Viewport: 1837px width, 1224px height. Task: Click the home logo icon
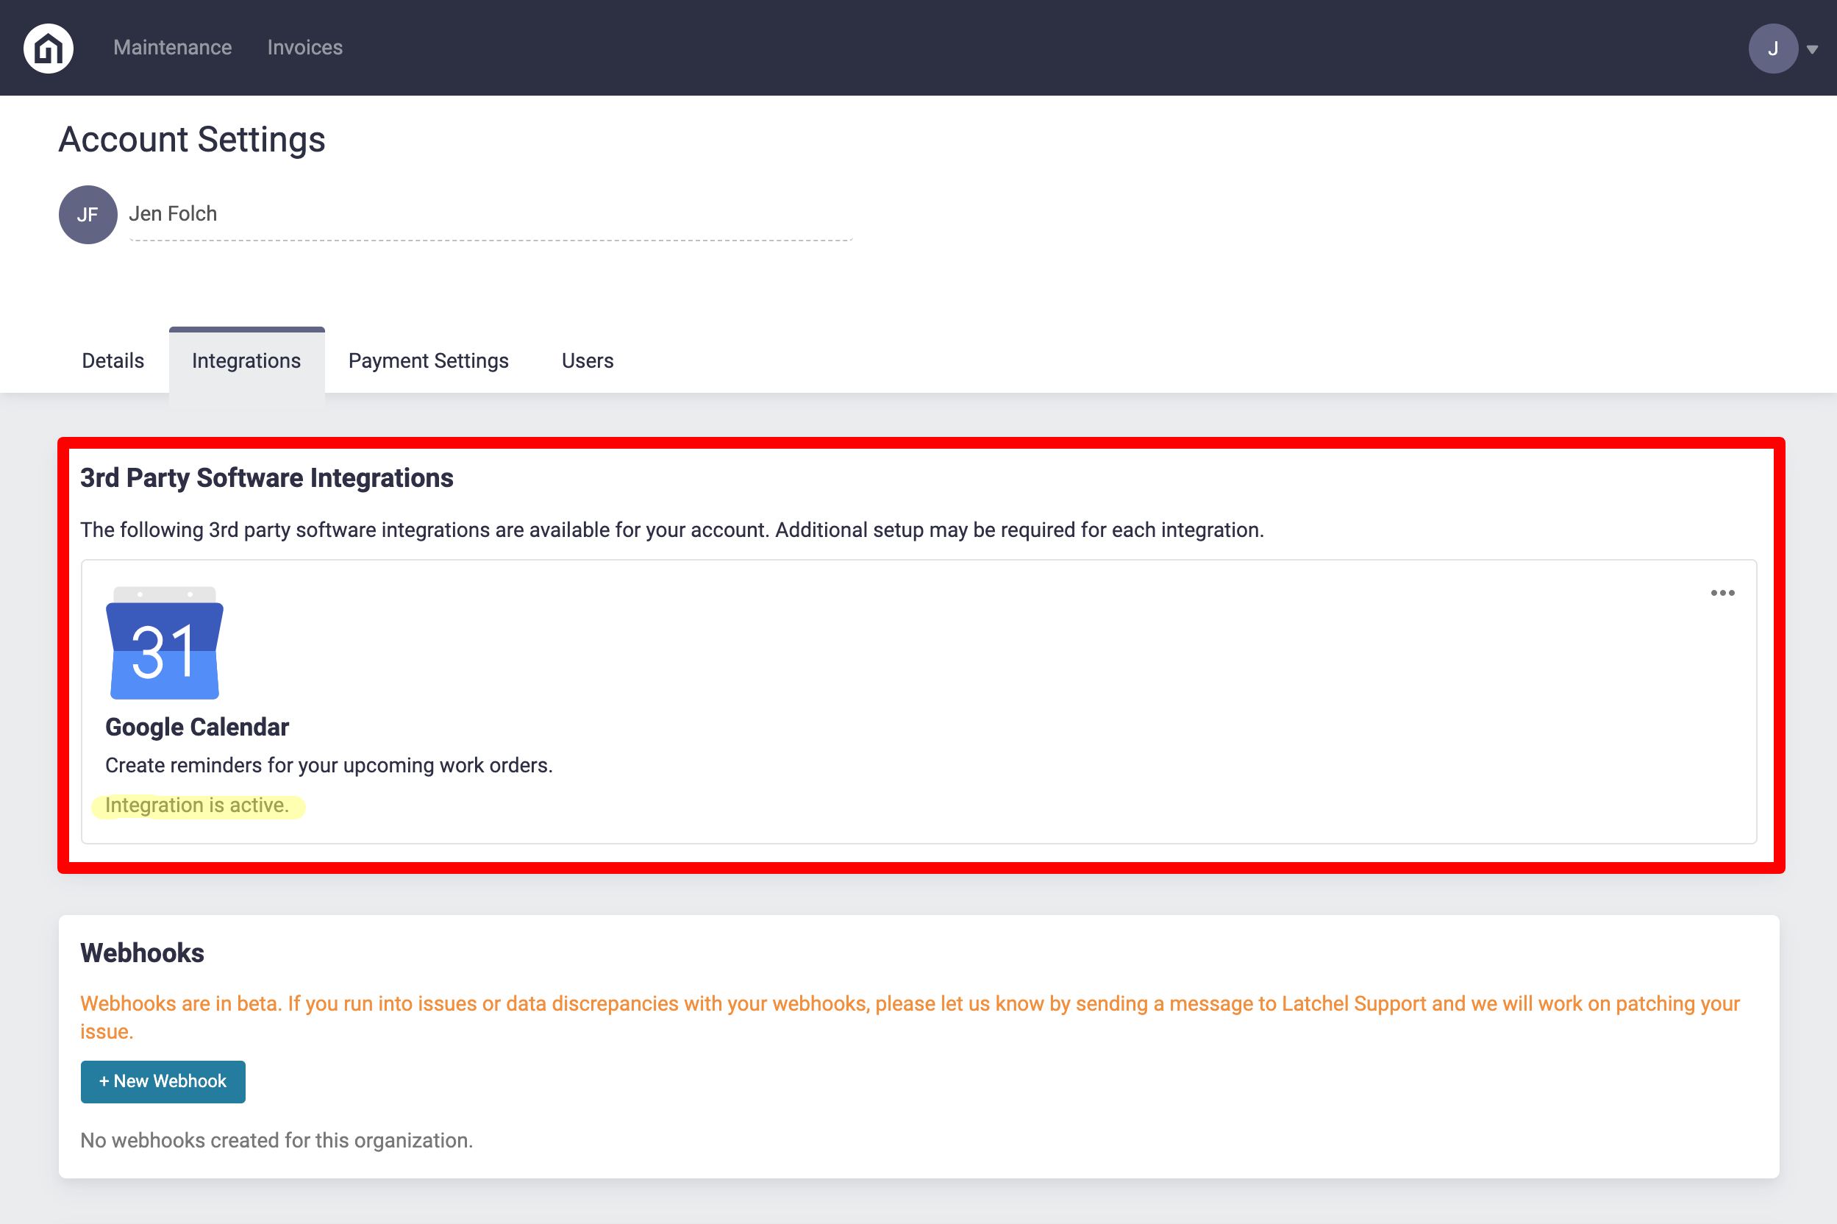click(49, 49)
